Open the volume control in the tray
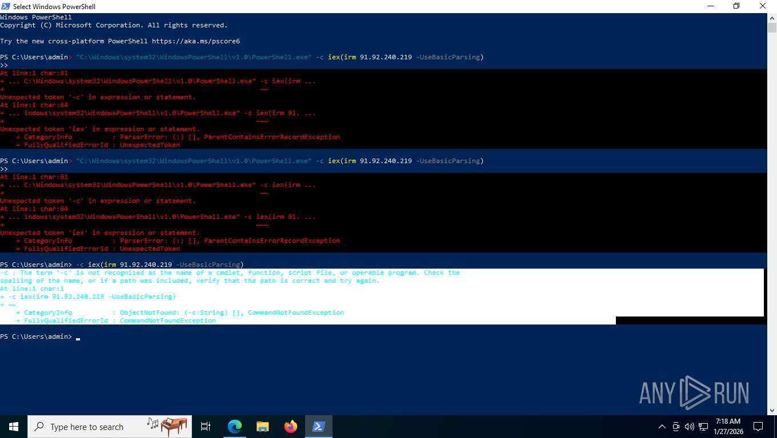 point(690,427)
